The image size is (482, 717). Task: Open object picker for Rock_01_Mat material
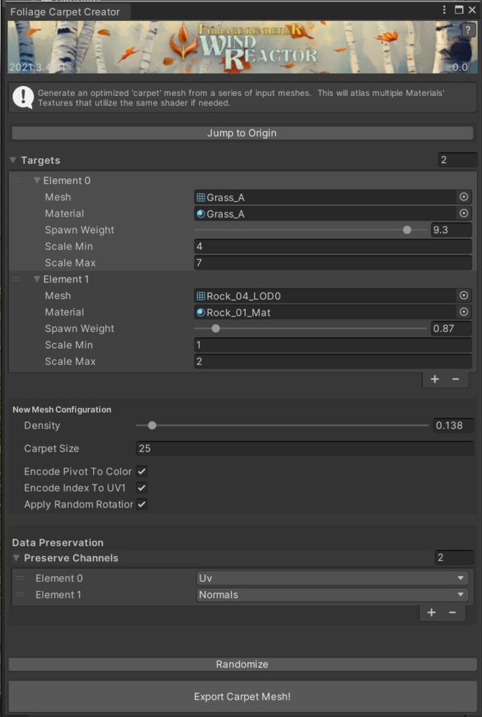tap(463, 312)
